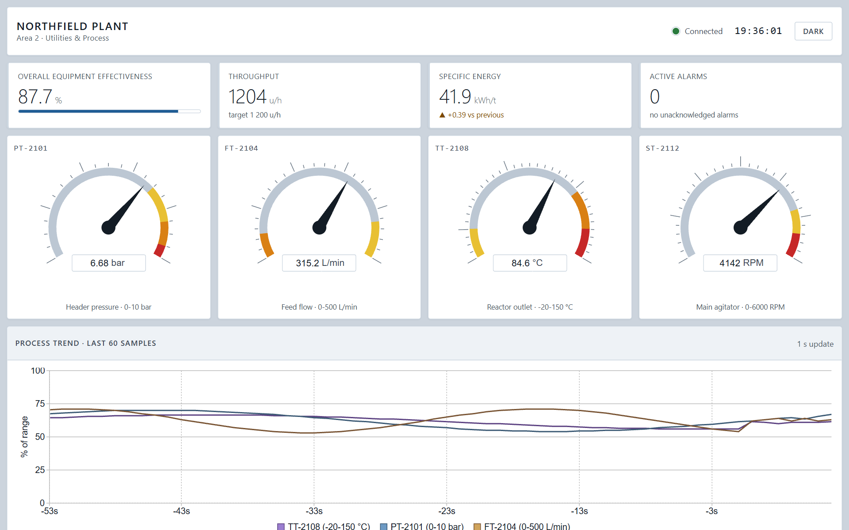Image resolution: width=849 pixels, height=530 pixels.
Task: Toggle the FT-2104 tan legend swatch
Action: [x=477, y=526]
